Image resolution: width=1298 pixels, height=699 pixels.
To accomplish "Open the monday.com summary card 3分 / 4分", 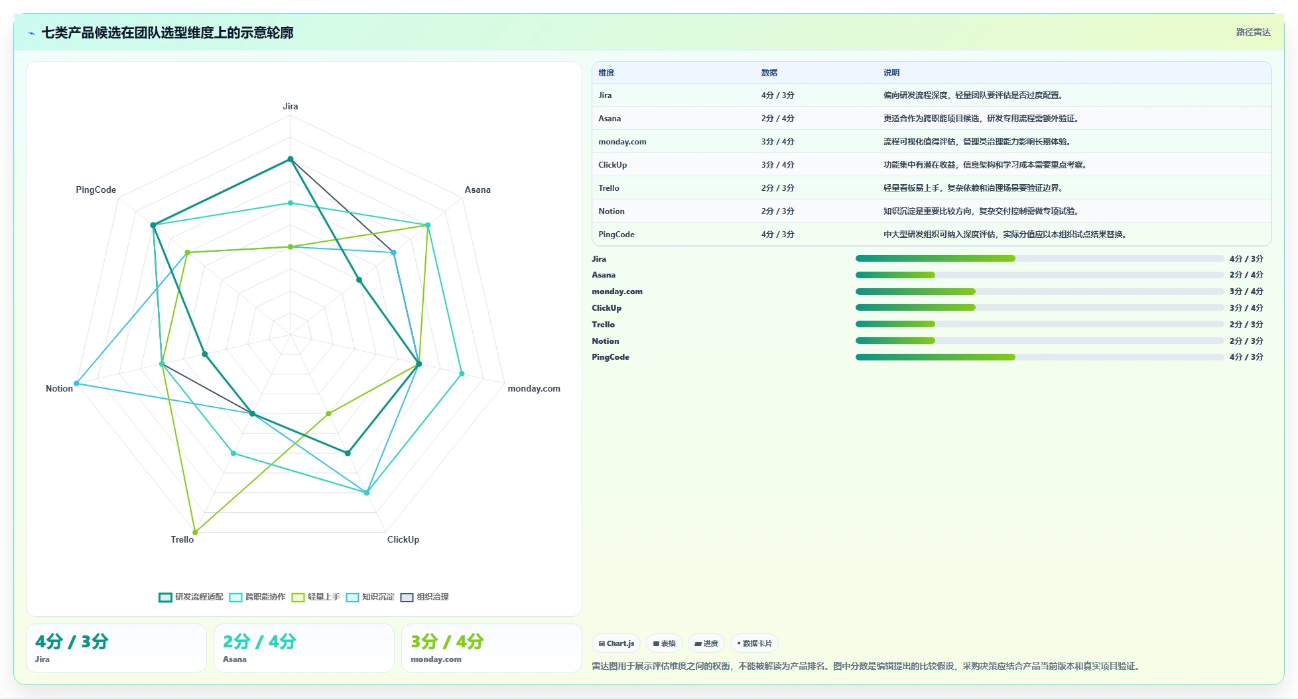I will pyautogui.click(x=491, y=648).
